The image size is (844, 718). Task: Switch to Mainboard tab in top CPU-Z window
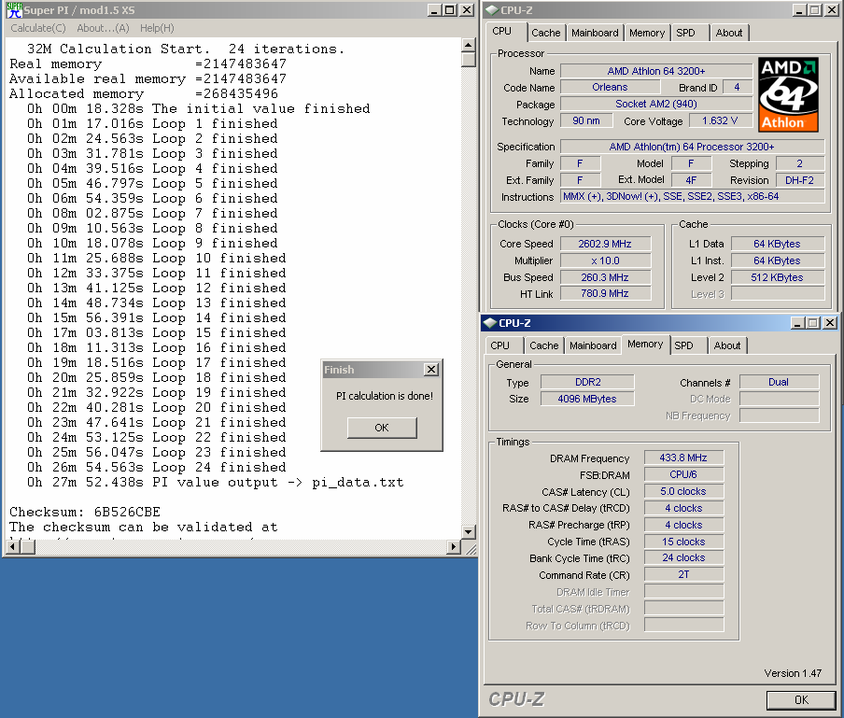(595, 33)
